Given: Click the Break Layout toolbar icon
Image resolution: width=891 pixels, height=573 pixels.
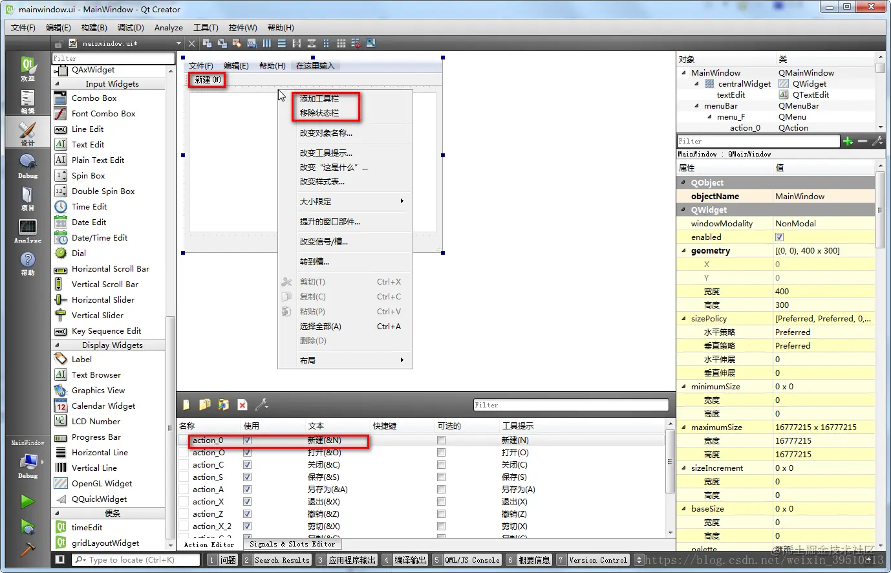Looking at the screenshot, I should pyautogui.click(x=356, y=43).
